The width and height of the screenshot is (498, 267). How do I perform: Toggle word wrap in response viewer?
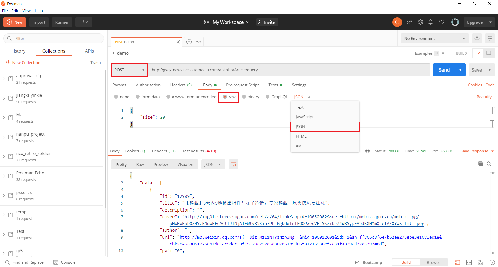pyautogui.click(x=233, y=164)
